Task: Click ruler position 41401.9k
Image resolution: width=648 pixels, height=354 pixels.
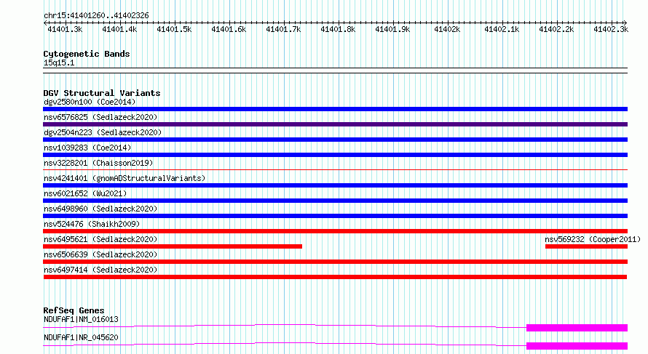Action: click(392, 29)
